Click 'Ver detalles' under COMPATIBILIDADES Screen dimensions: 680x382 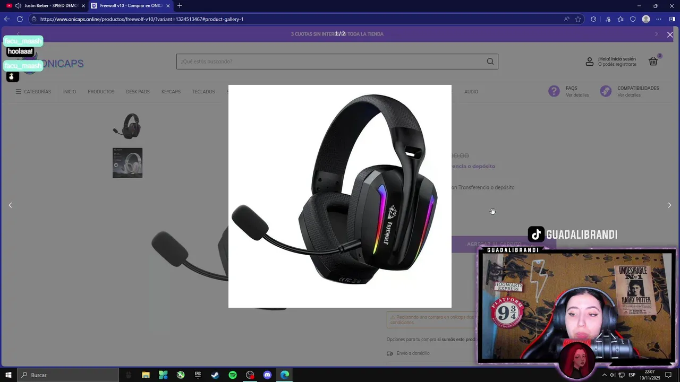[629, 95]
